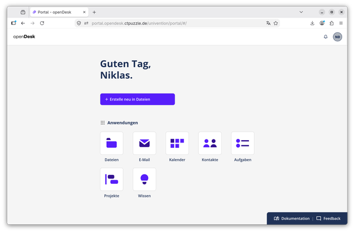Image resolution: width=354 pixels, height=232 pixels.
Task: Click the openDesk logo
Action: point(24,37)
